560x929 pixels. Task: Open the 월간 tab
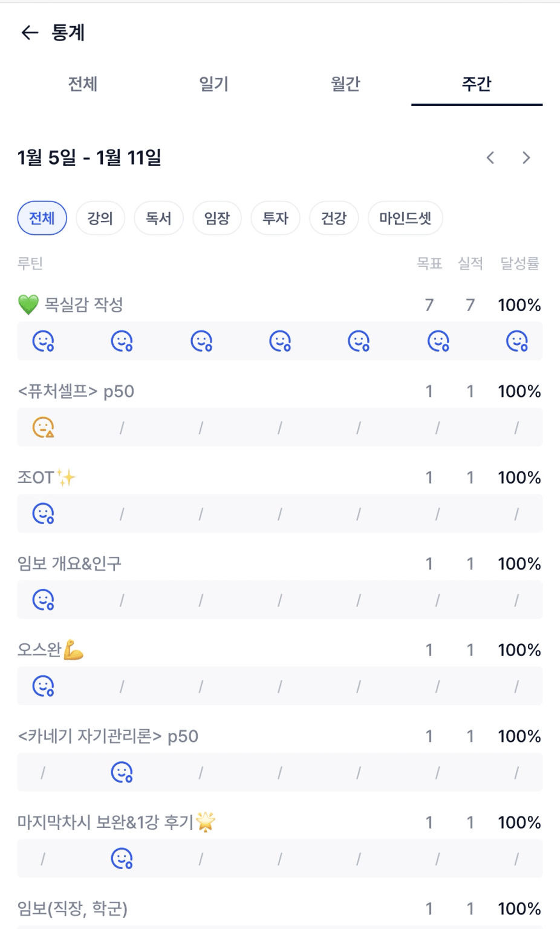345,84
